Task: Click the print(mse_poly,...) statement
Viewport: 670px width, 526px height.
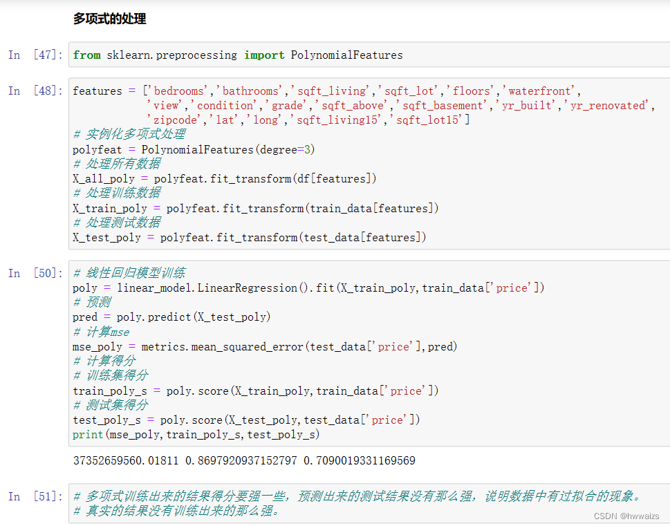Action: click(x=196, y=435)
